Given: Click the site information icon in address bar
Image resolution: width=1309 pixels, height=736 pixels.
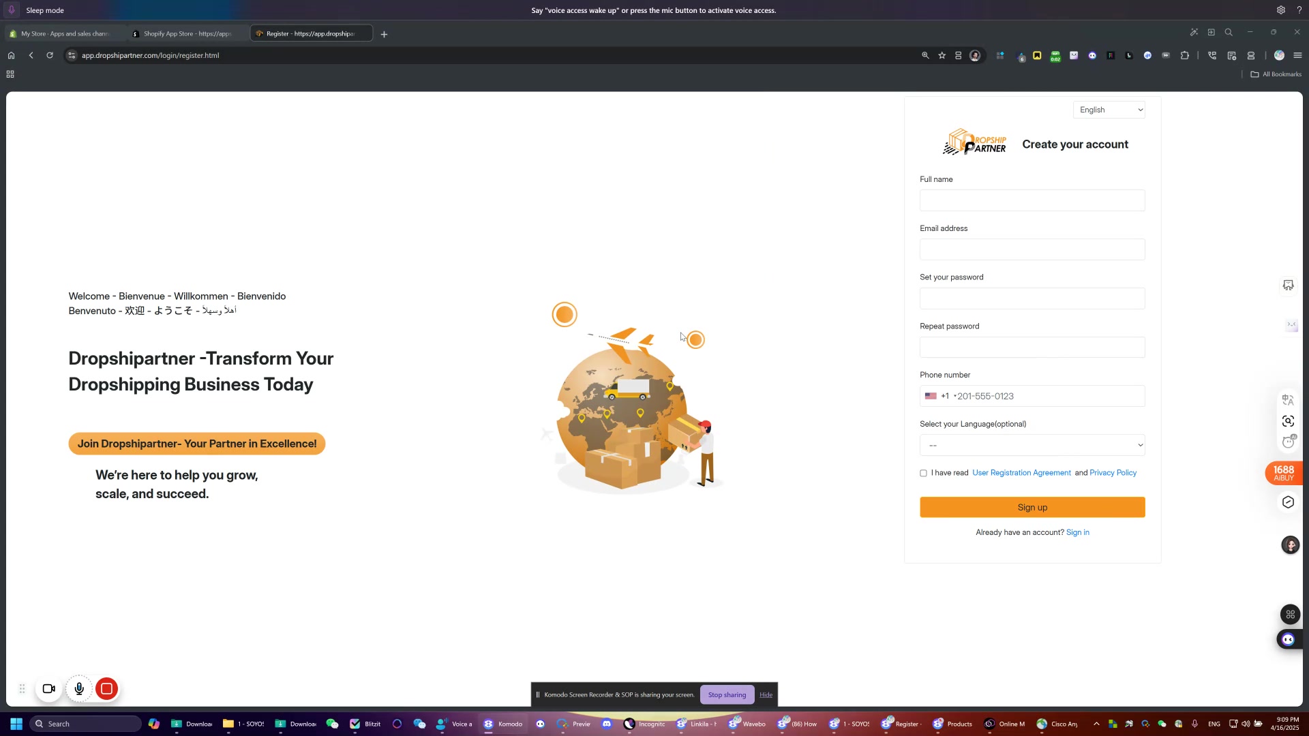Looking at the screenshot, I should coord(72,55).
